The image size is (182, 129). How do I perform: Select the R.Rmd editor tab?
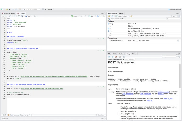pos(21,13)
